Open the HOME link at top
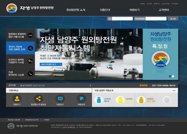The width and height of the screenshot is (187, 134). coord(142,4)
